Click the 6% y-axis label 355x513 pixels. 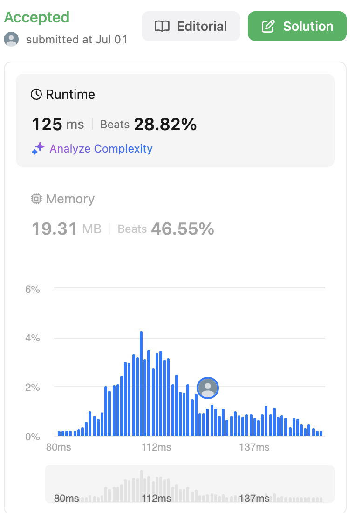click(32, 289)
